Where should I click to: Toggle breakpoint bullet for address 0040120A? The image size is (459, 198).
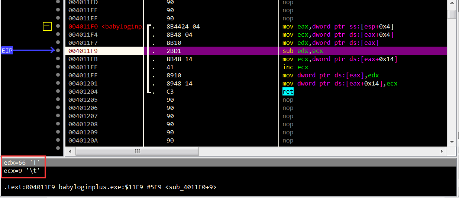click(58, 140)
